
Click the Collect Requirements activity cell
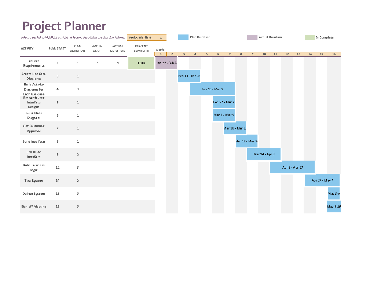pos(34,63)
